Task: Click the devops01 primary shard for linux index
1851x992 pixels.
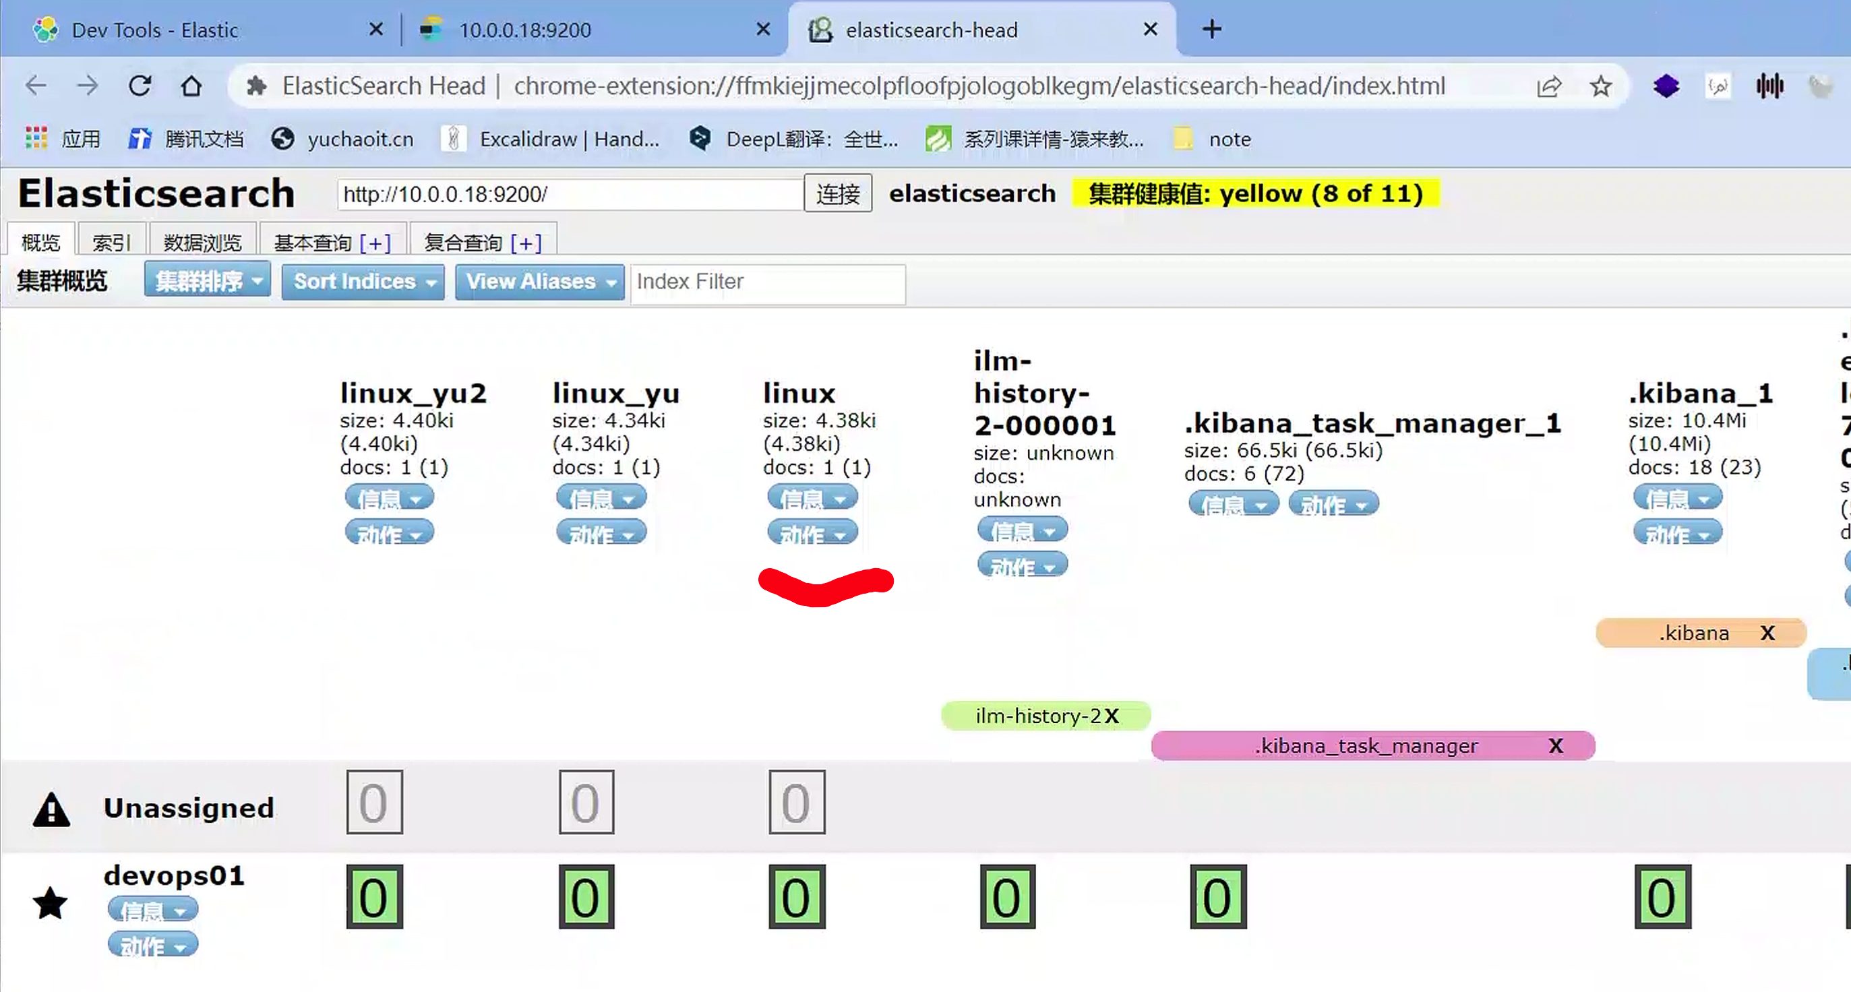Action: (796, 896)
